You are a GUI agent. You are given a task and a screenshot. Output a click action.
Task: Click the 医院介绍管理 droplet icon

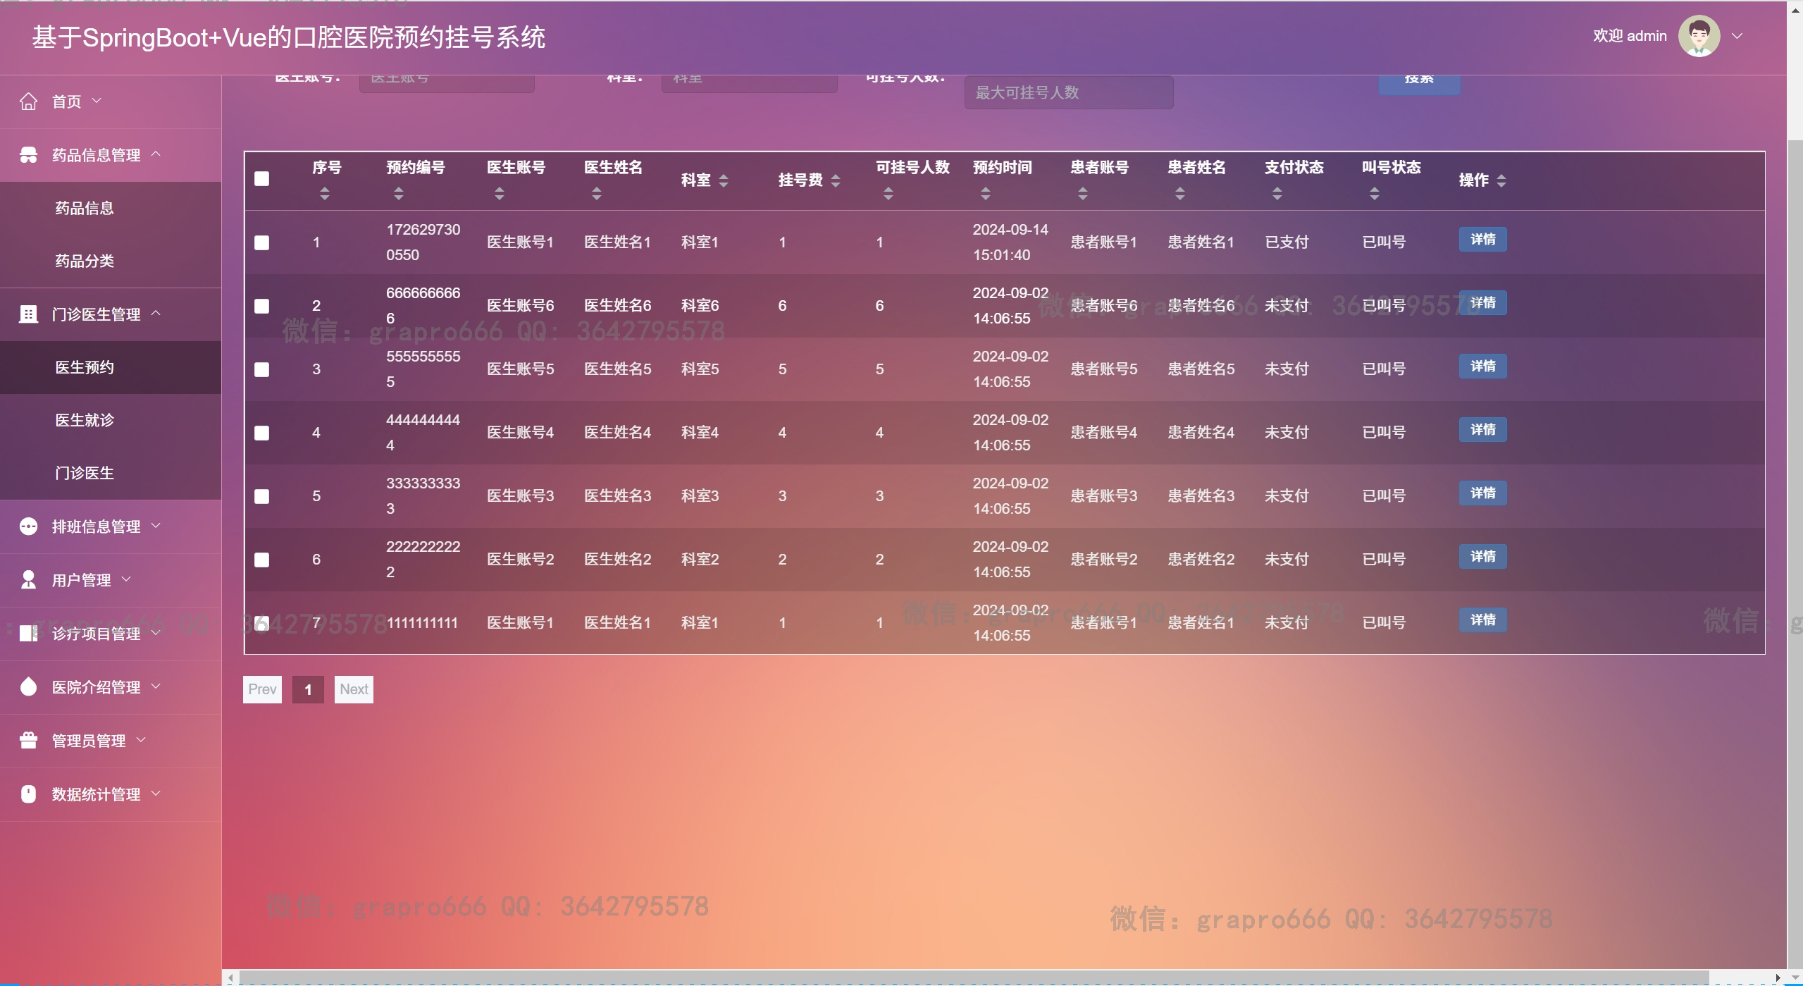pos(28,687)
